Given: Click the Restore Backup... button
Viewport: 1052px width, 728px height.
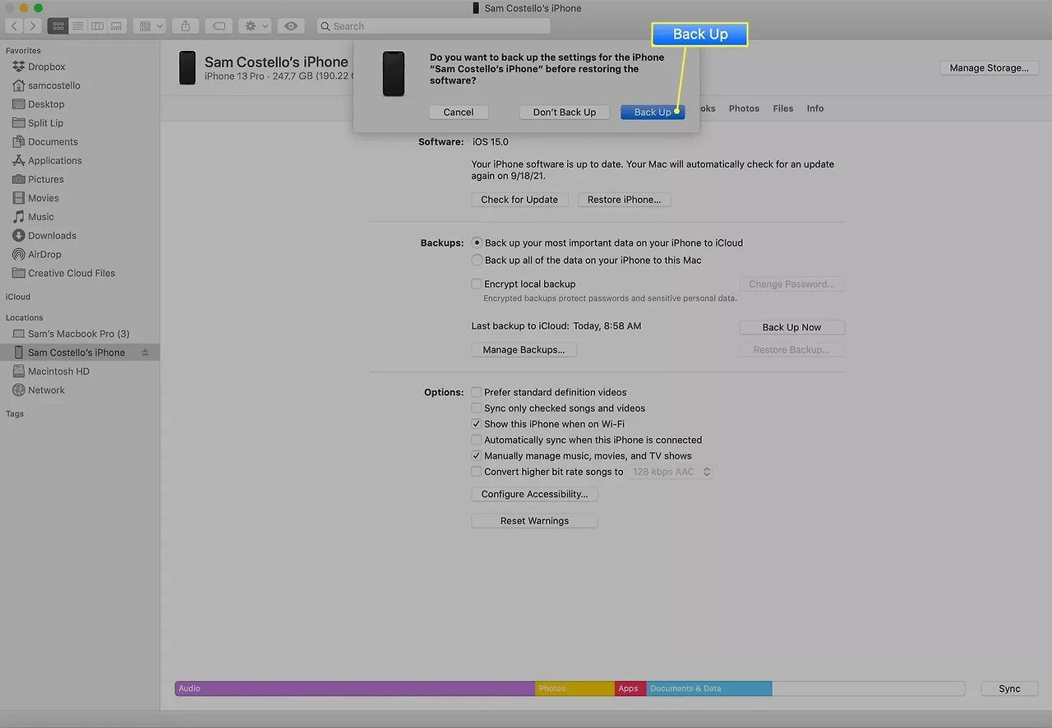Looking at the screenshot, I should coord(791,350).
